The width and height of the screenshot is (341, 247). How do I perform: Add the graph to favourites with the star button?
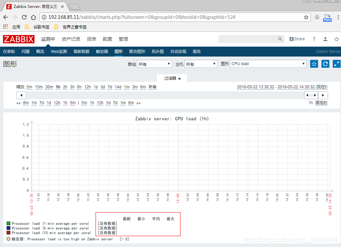314,64
